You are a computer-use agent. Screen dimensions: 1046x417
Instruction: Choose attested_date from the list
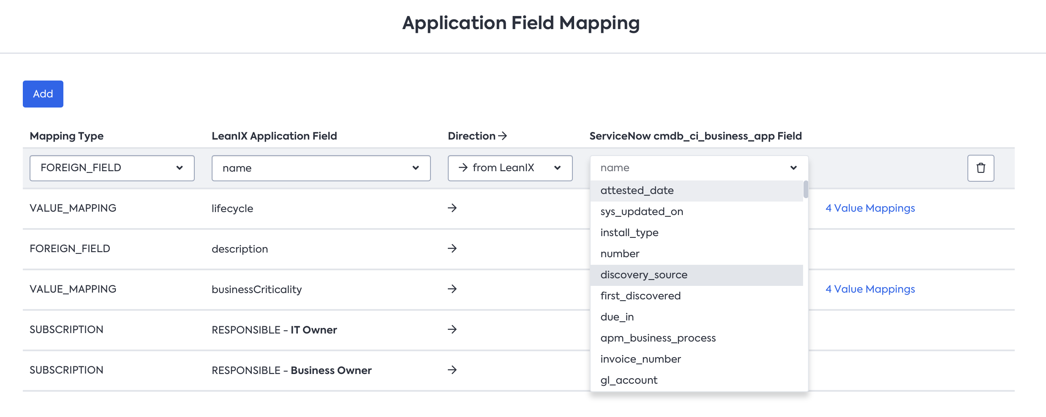click(697, 191)
